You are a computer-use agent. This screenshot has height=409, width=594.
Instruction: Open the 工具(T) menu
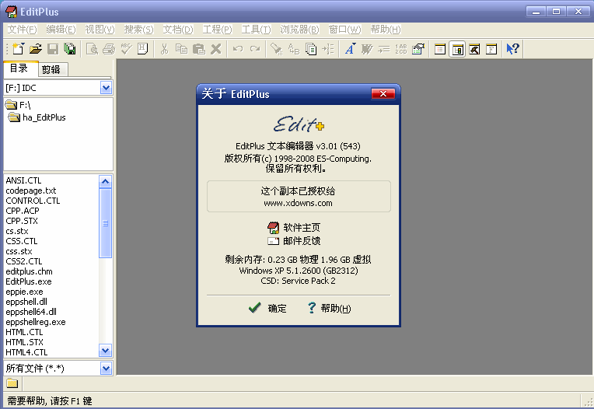256,30
